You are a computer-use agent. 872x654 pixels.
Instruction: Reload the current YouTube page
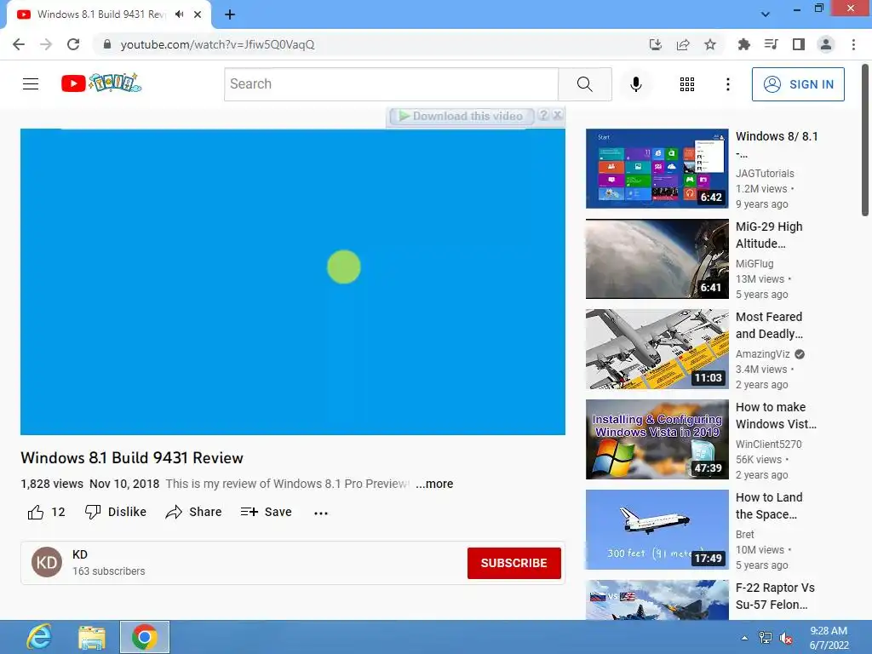point(73,44)
